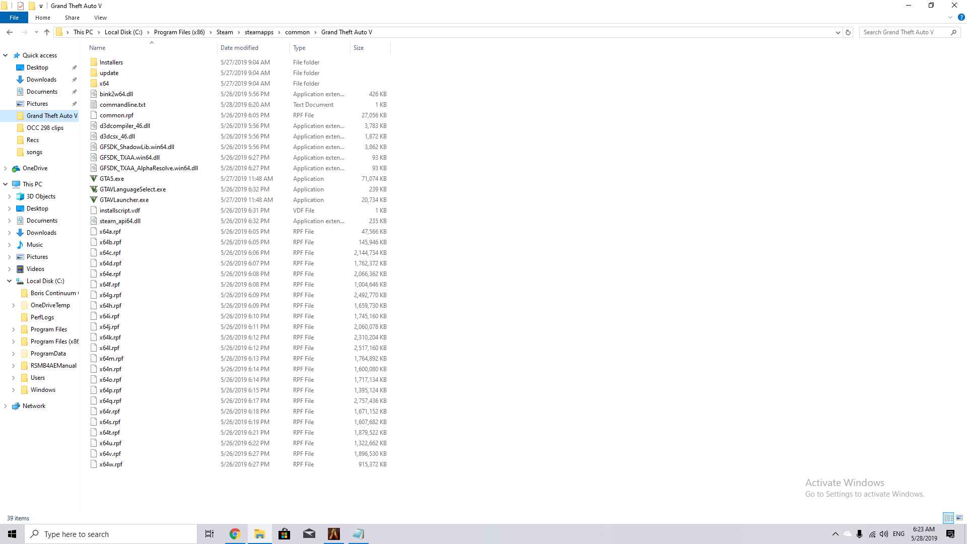Click the volume speaker tray icon

(884, 534)
